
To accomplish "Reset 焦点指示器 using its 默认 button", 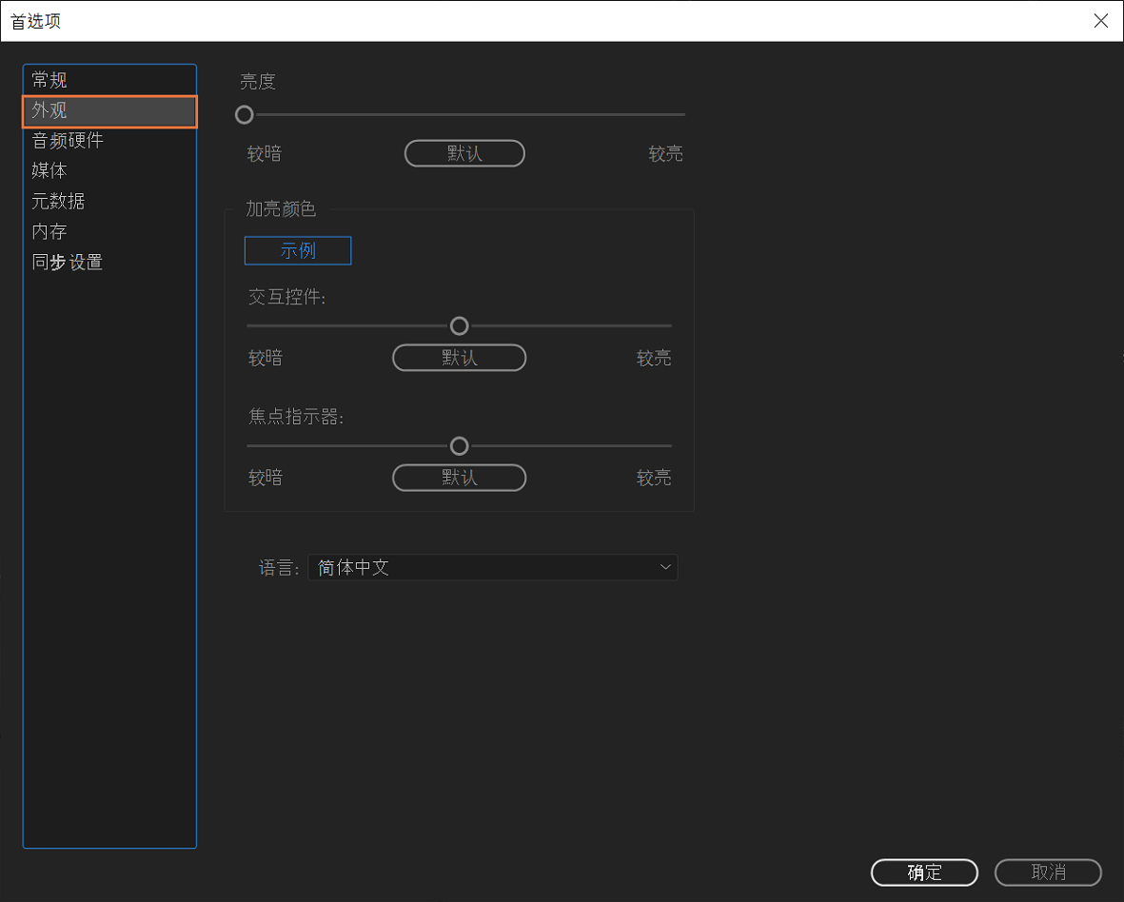I will click(459, 478).
